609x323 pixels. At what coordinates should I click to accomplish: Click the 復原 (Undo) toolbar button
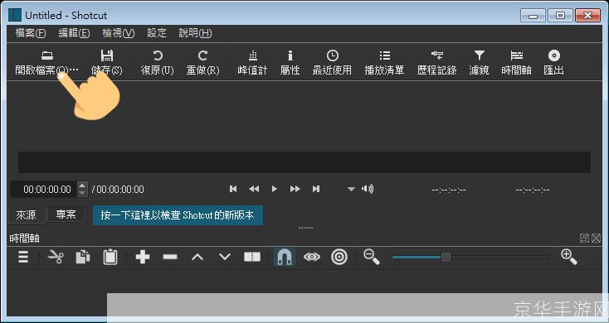click(158, 63)
